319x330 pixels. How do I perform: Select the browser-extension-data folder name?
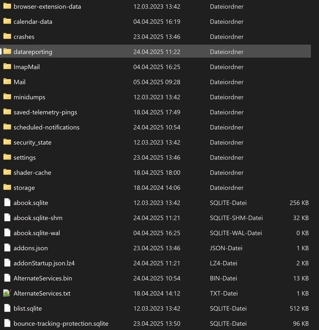(47, 7)
